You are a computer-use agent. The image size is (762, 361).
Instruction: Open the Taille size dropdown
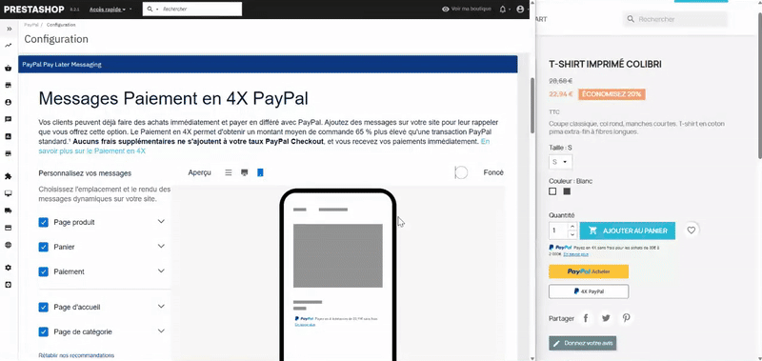click(x=560, y=162)
